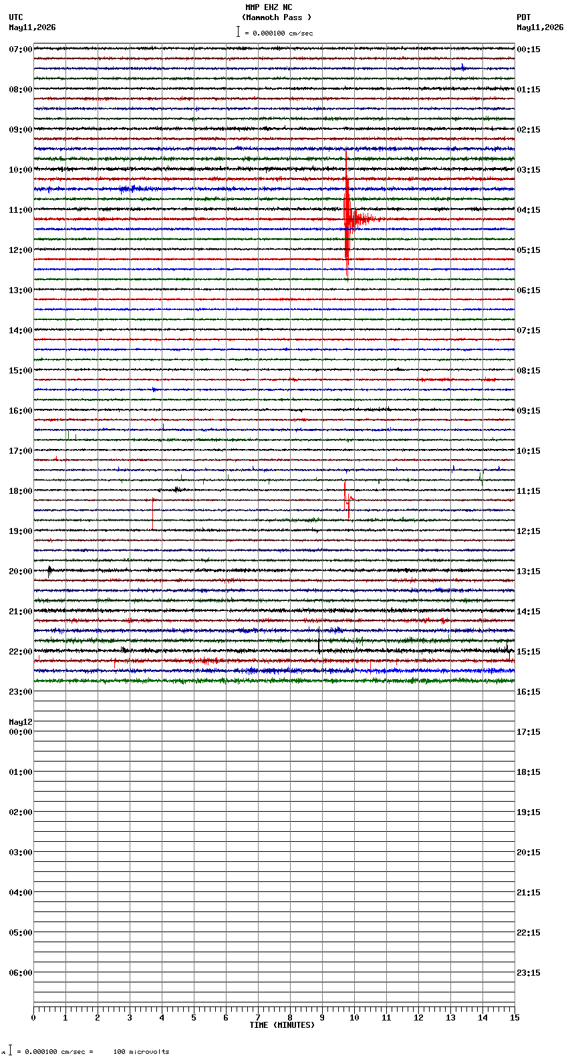The width and height of the screenshot is (568, 1060).
Task: Click the 07:00 UTC time label
Action: pos(21,50)
